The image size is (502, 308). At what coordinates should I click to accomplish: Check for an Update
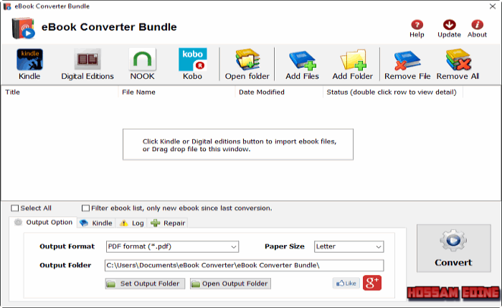click(x=449, y=29)
